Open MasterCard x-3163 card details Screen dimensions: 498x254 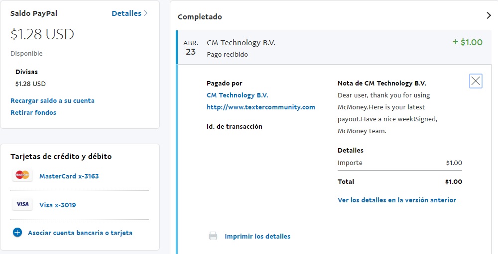pos(69,176)
